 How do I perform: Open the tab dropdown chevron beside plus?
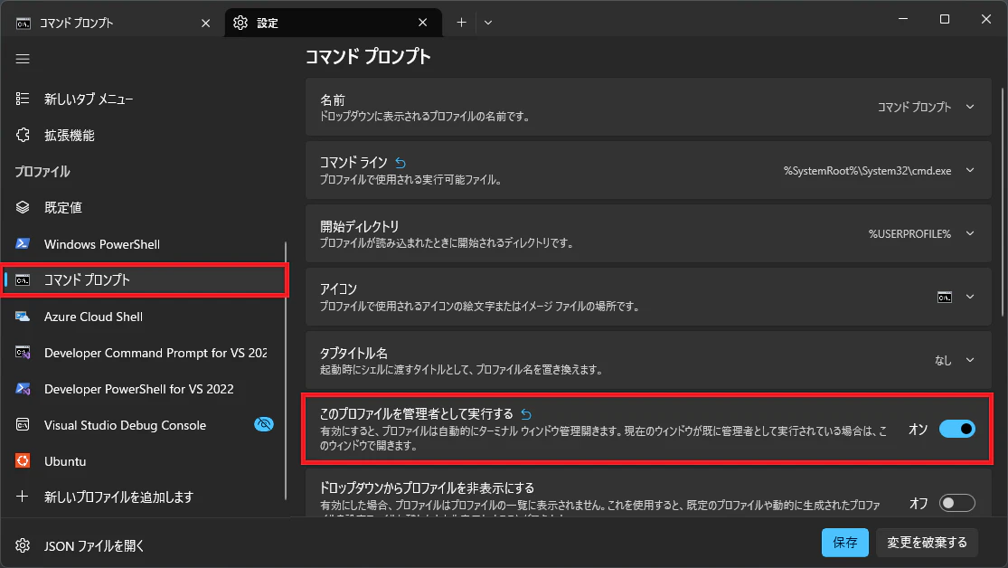click(x=488, y=23)
